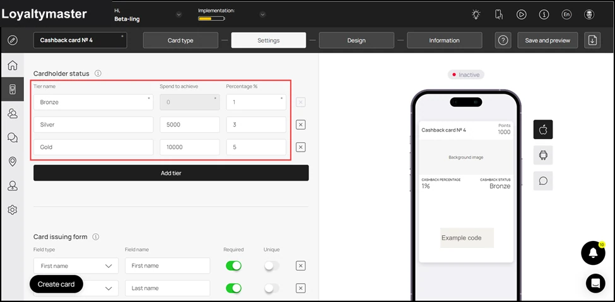Open Locations pin icon in sidebar
The height and width of the screenshot is (302, 615).
(13, 162)
